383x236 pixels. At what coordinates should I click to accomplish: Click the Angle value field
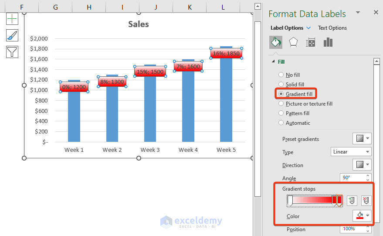coord(352,178)
